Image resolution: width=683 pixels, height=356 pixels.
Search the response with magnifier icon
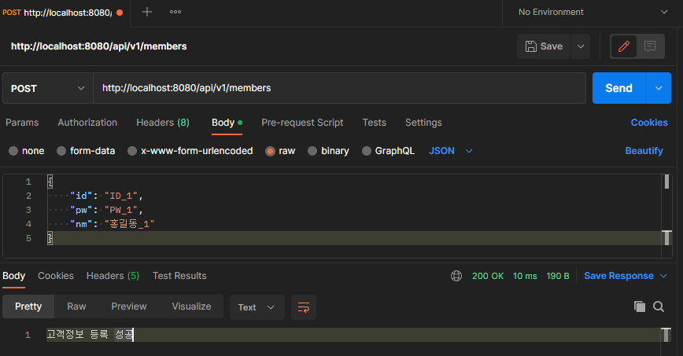[x=659, y=306]
